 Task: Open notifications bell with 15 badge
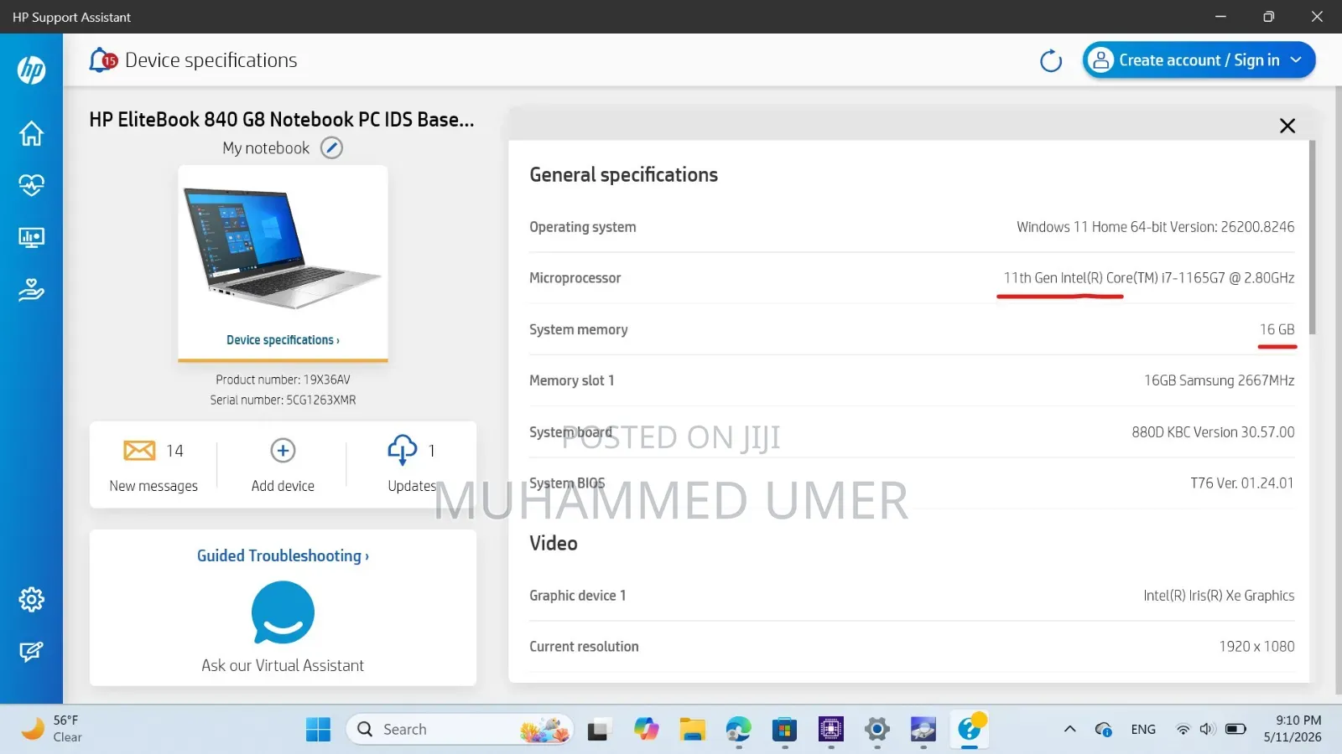coord(102,60)
